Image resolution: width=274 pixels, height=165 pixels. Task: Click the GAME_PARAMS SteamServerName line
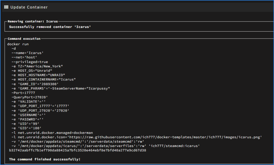pyautogui.click(x=61, y=88)
